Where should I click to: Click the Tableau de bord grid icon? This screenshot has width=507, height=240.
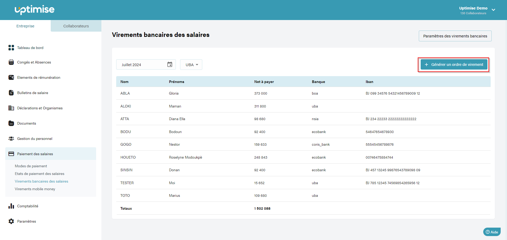(11, 48)
